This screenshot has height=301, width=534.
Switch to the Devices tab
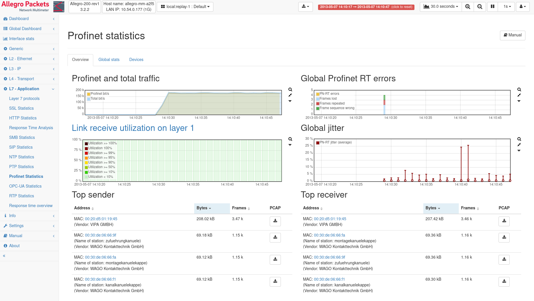coord(136,60)
